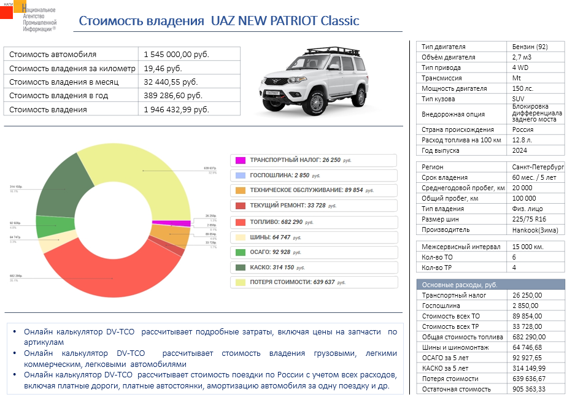Click the NAPI agency logo

(x=28, y=17)
